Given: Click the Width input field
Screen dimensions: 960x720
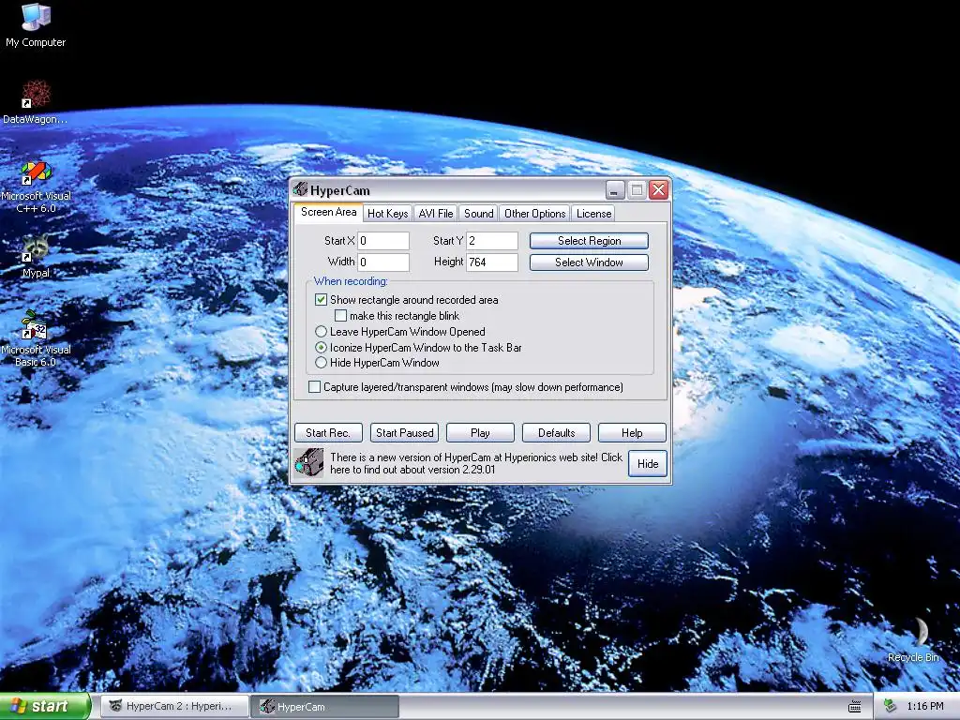Looking at the screenshot, I should tap(383, 262).
